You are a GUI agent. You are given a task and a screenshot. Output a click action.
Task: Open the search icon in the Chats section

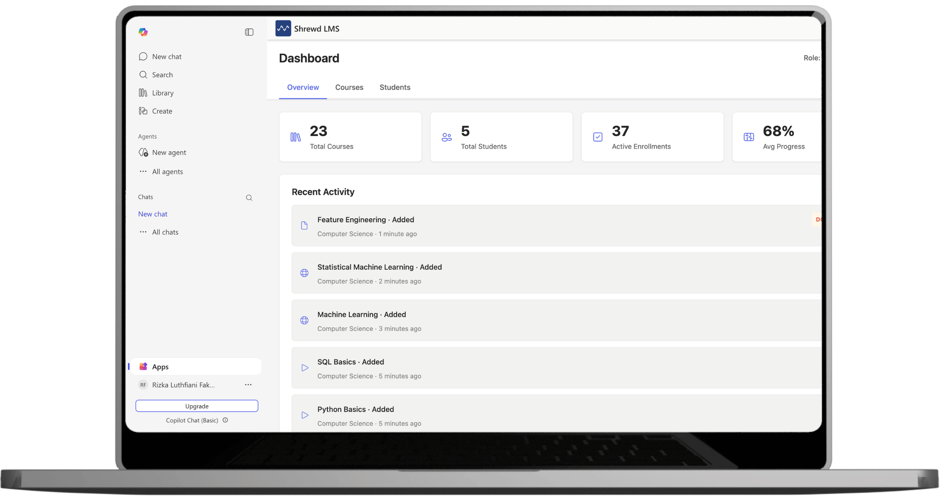point(249,197)
